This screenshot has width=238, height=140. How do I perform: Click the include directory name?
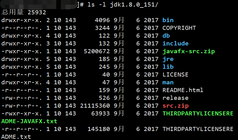pyautogui.click(x=175, y=44)
